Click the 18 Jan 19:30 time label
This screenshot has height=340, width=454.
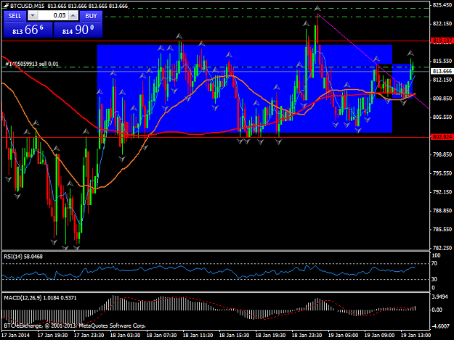(270, 336)
